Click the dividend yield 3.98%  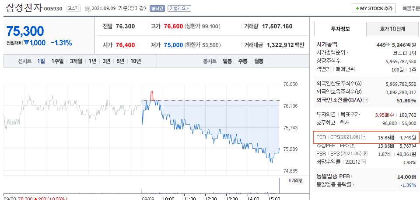[x=409, y=163]
